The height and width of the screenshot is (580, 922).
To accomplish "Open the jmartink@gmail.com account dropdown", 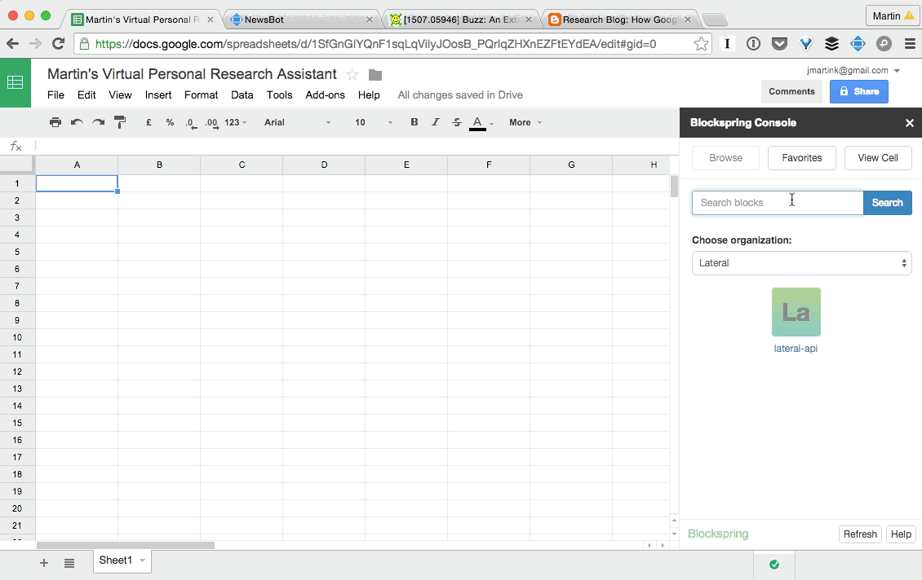I will point(853,70).
